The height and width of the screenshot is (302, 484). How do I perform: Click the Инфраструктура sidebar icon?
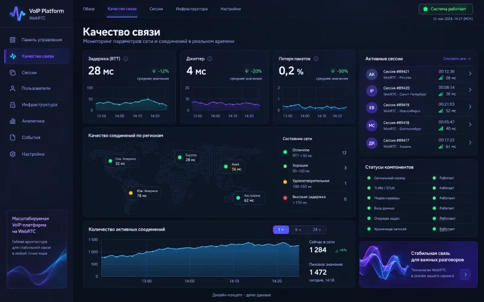click(x=13, y=104)
